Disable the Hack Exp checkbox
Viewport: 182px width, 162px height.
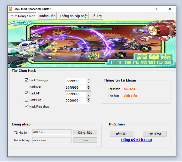coord(26,100)
